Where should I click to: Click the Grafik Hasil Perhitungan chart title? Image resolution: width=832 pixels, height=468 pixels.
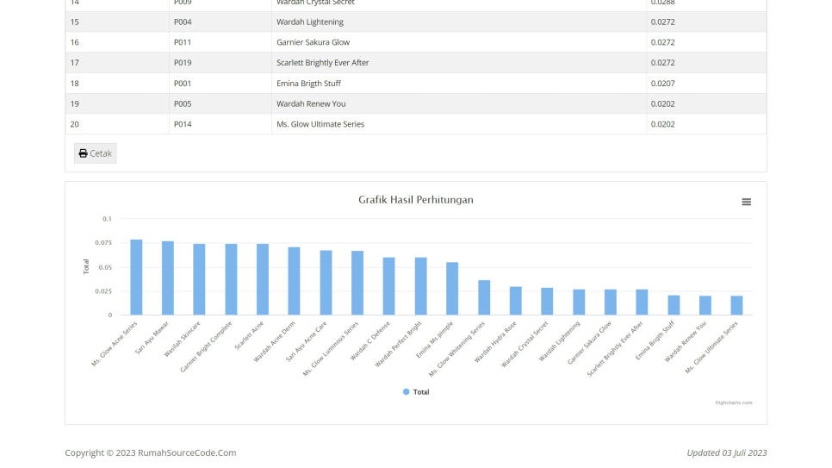tap(415, 200)
